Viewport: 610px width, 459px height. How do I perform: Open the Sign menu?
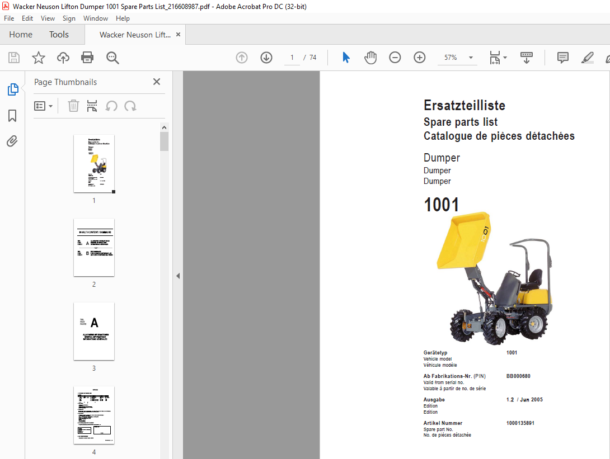point(69,18)
